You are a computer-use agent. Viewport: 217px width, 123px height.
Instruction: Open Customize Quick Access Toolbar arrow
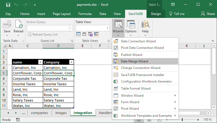35,5
